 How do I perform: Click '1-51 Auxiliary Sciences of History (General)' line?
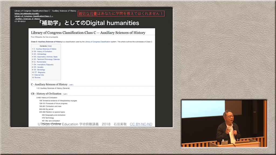(x=53, y=88)
